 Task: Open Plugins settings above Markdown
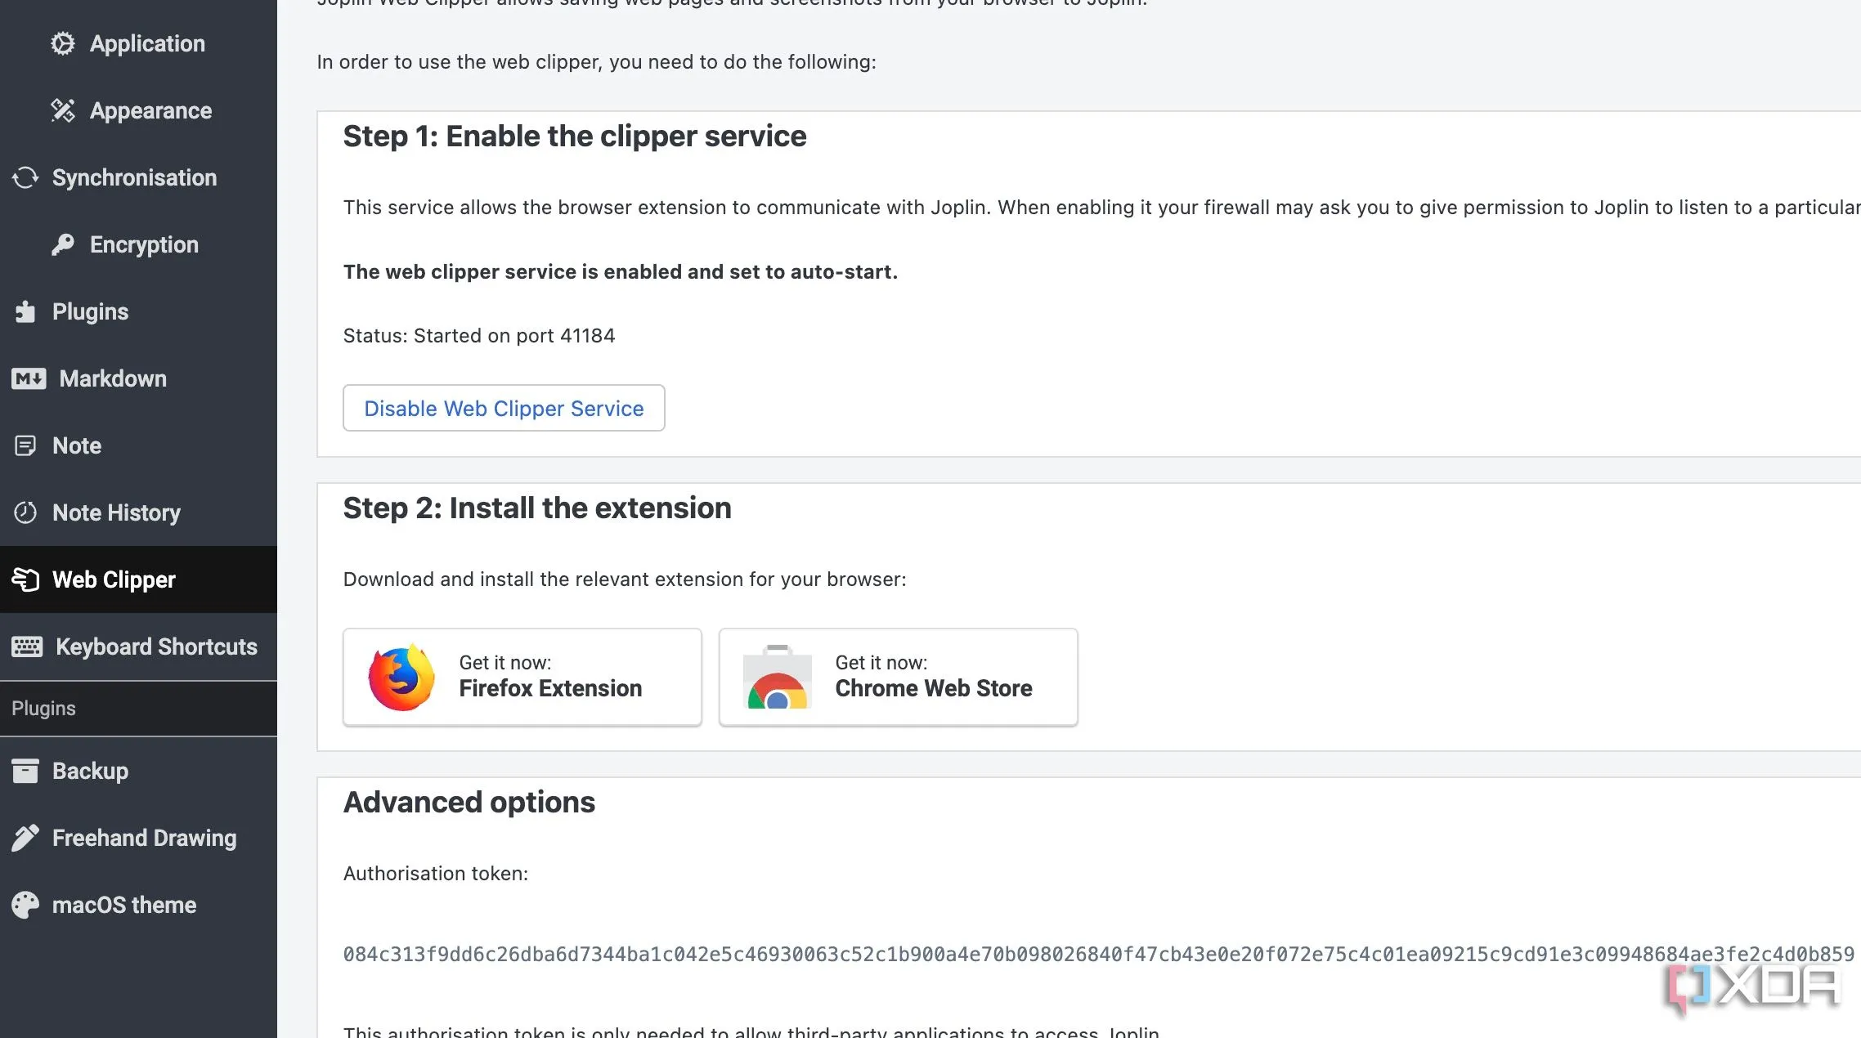tap(138, 311)
